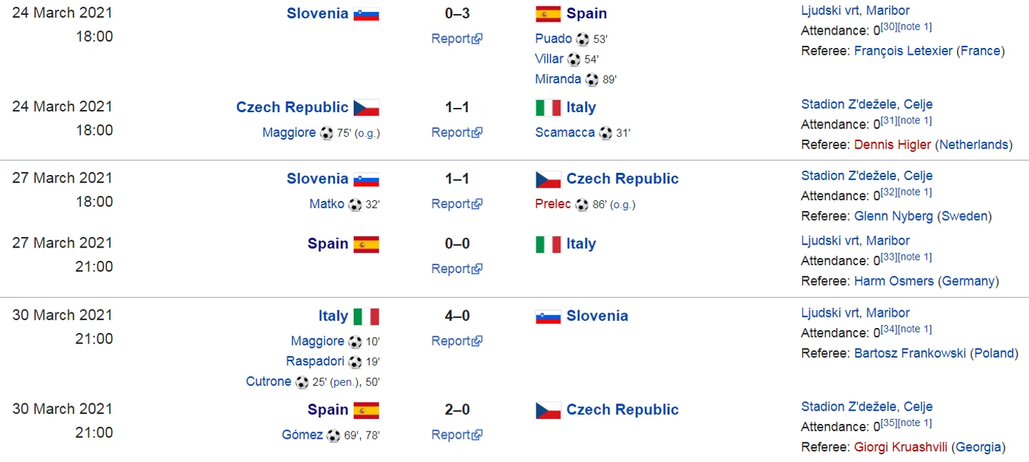
Task: Open the Cutrone player link
Action: click(269, 382)
